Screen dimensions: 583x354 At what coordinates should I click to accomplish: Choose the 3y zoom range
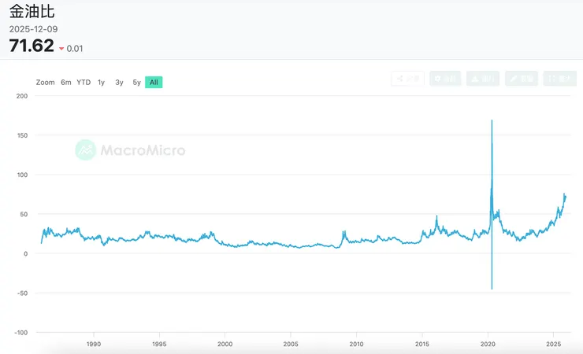pos(119,83)
